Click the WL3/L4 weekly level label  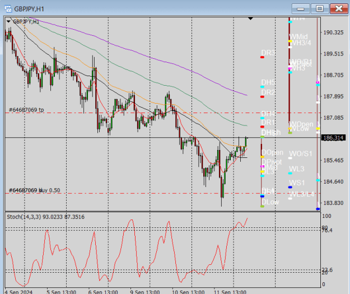click(x=302, y=194)
